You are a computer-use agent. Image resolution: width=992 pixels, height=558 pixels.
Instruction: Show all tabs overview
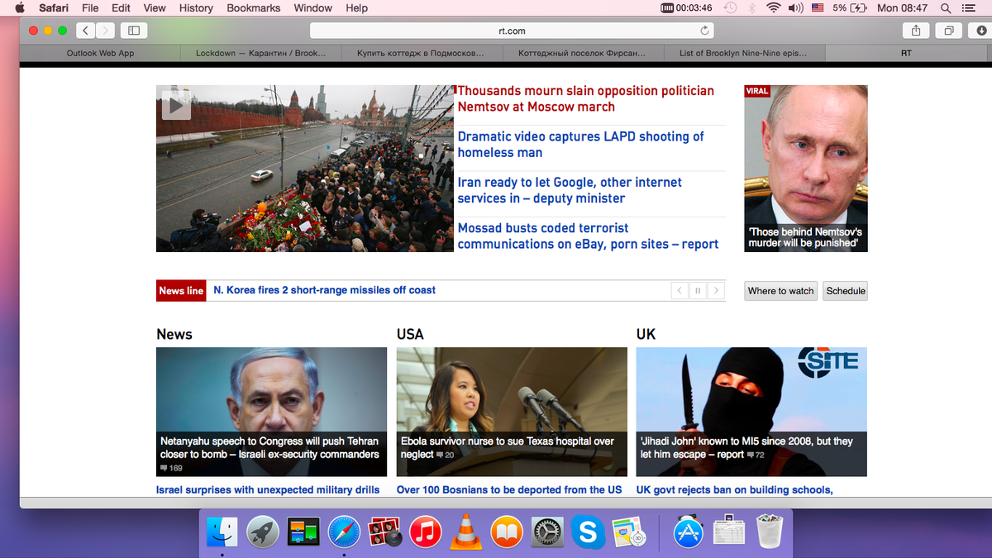(949, 31)
